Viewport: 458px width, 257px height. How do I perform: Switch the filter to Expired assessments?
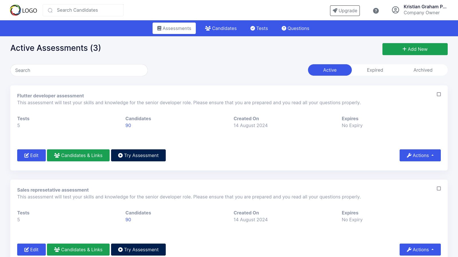point(375,70)
